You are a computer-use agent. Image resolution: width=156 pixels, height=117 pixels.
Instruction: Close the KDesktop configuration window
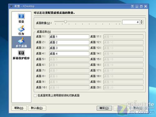coord(146,7)
